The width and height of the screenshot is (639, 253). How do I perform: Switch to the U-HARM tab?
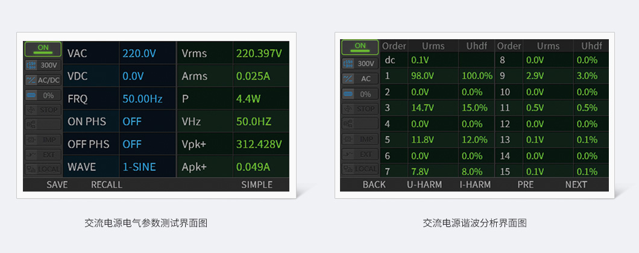(x=424, y=184)
